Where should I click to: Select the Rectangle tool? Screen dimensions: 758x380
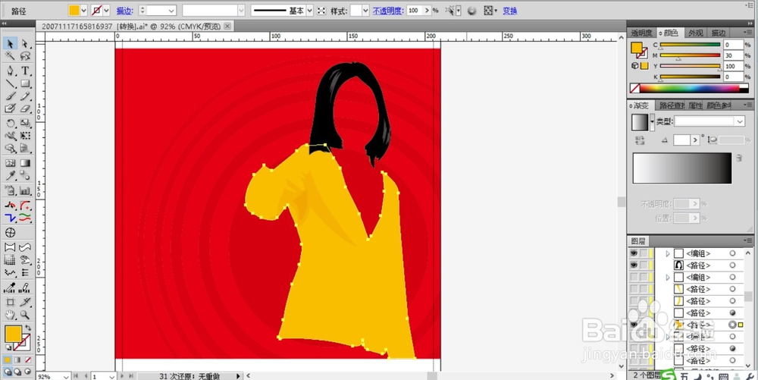pyautogui.click(x=25, y=83)
